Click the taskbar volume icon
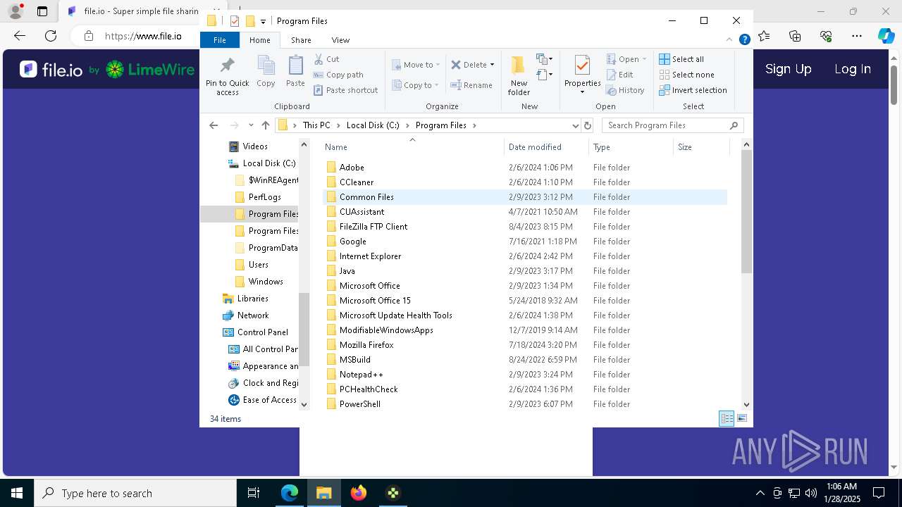 tap(810, 493)
